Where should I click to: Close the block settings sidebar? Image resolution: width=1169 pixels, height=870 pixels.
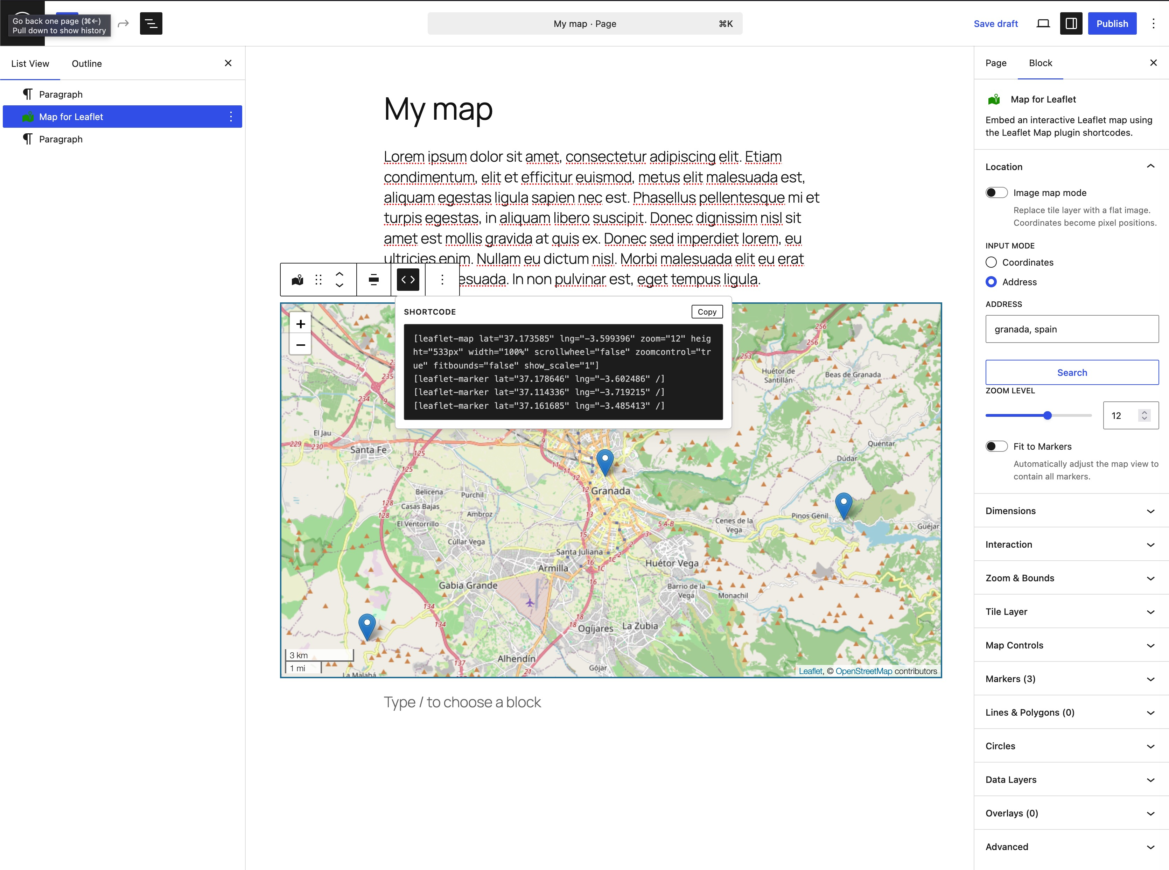point(1153,63)
